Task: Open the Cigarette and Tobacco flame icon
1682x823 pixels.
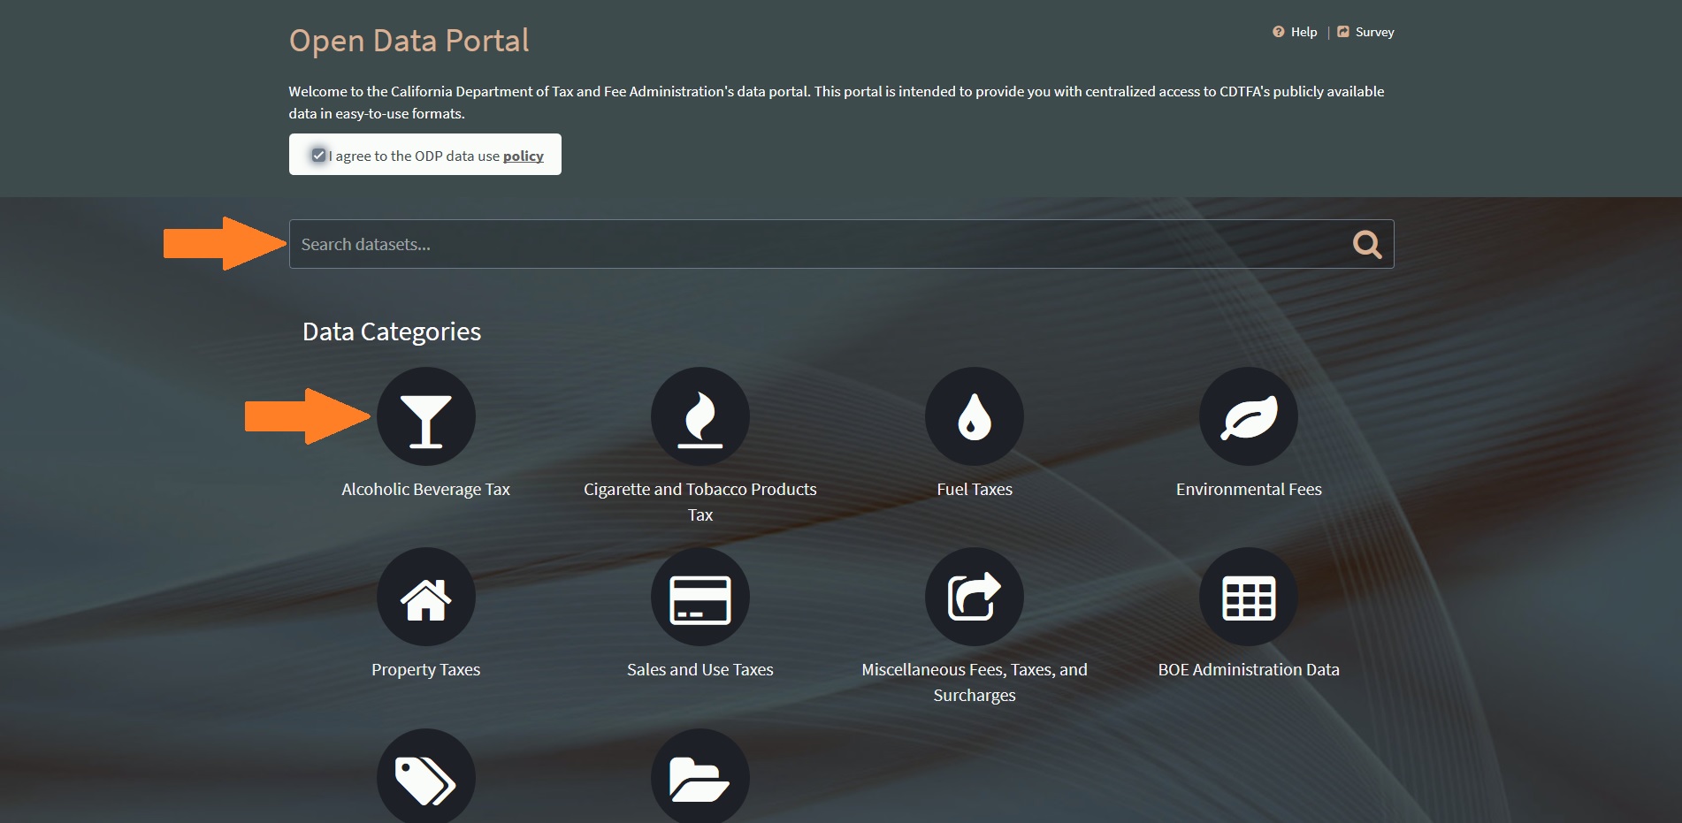Action: point(700,416)
